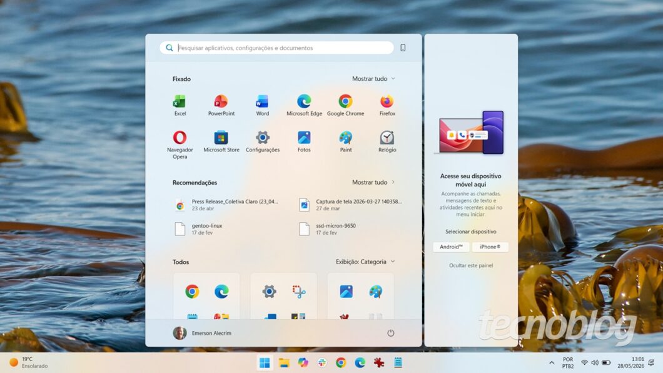
Task: Select iPhone as the mobile device
Action: (490, 247)
